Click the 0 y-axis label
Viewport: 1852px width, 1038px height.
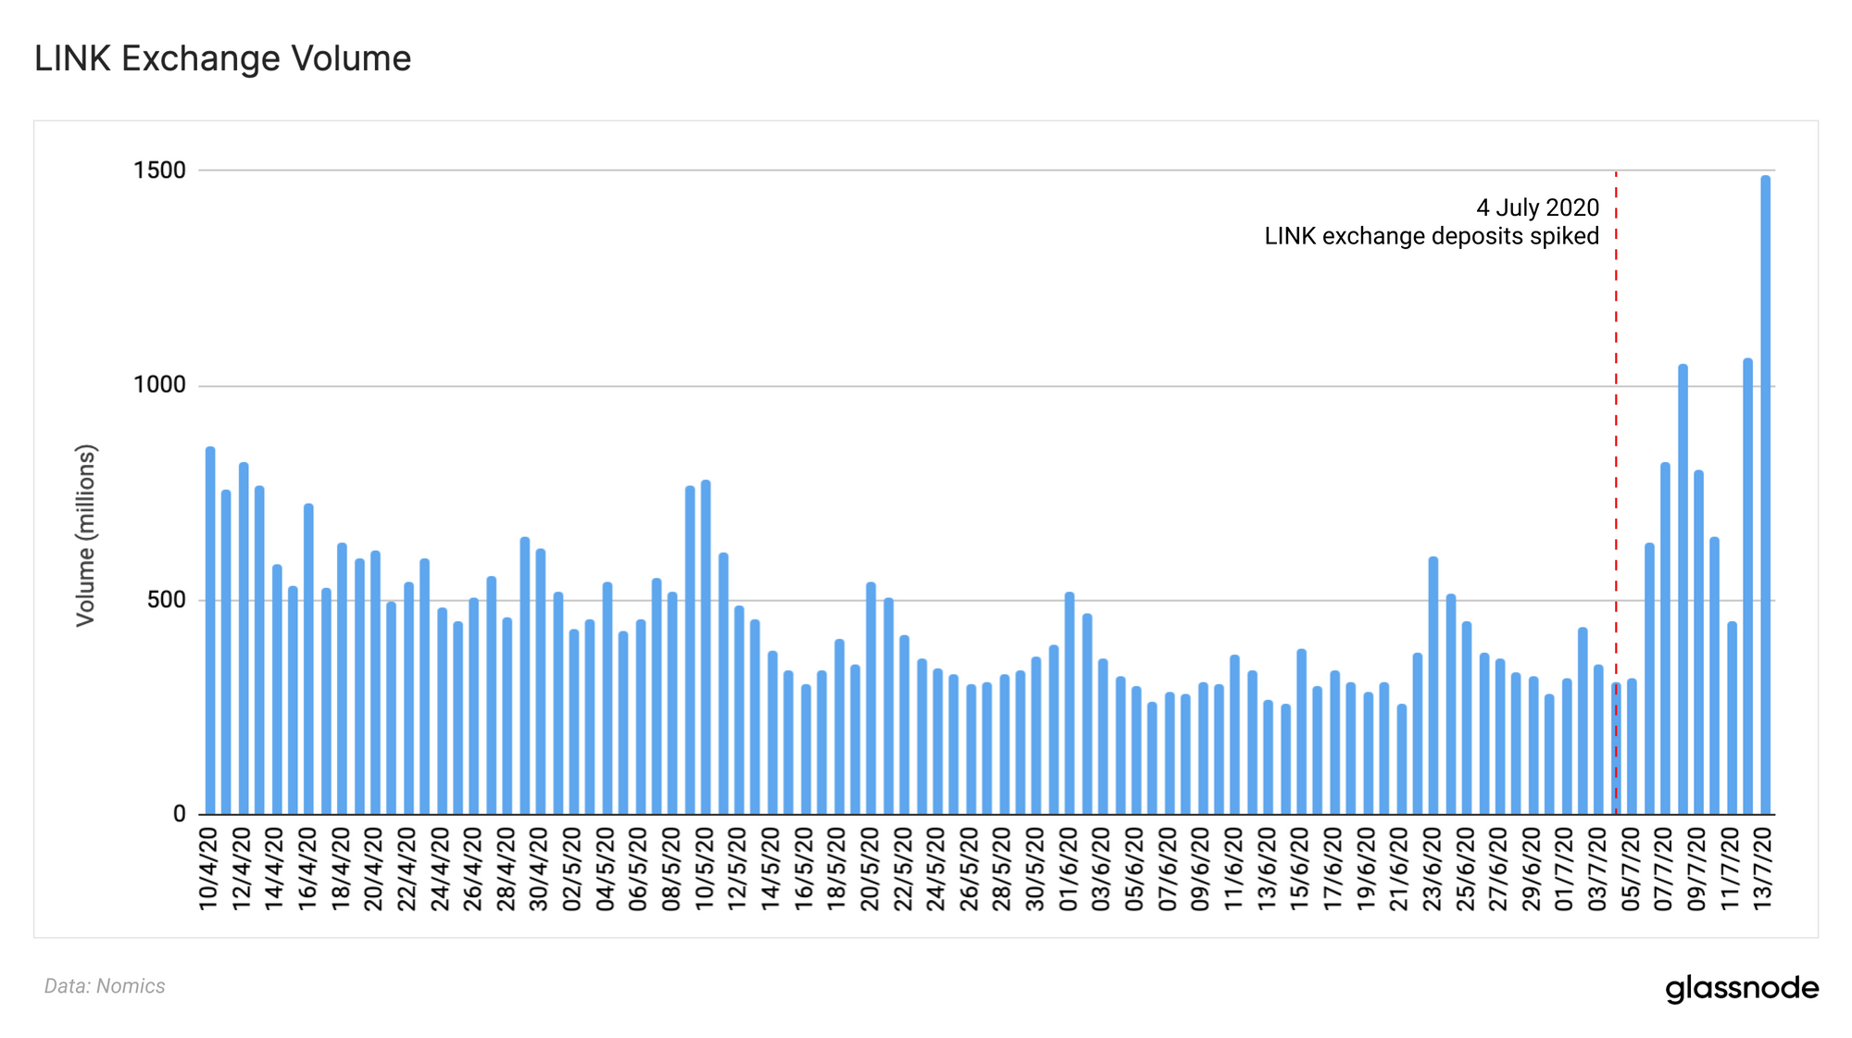pos(180,814)
